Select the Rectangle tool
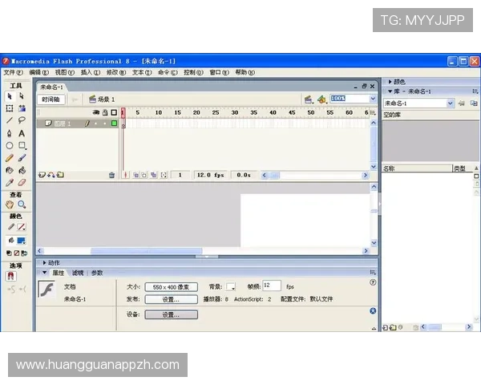Image resolution: width=481 pixels, height=385 pixels. point(22,145)
